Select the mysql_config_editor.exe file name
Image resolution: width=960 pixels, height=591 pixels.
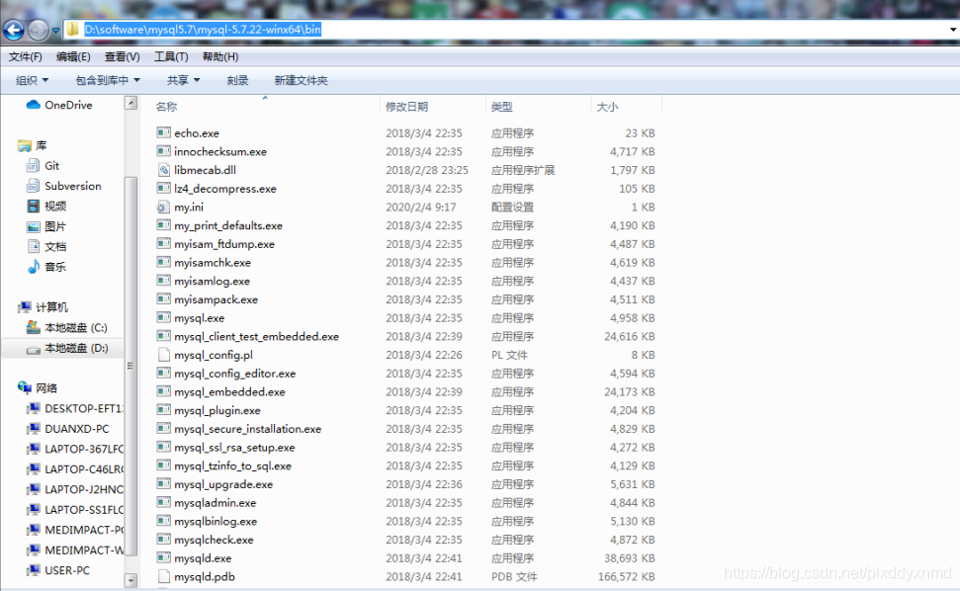pyautogui.click(x=235, y=374)
